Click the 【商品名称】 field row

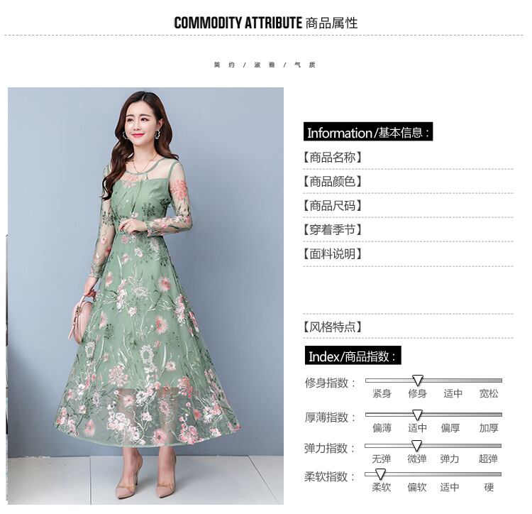408,158
